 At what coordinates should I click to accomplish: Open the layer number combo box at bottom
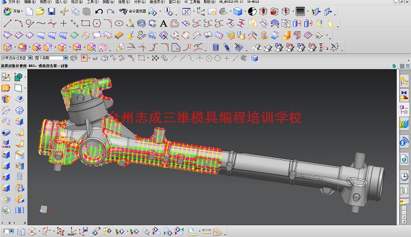tap(9, 231)
